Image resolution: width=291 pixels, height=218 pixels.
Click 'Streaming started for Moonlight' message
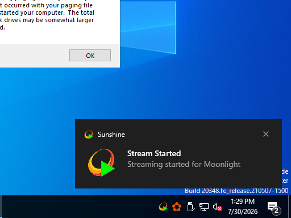point(184,164)
